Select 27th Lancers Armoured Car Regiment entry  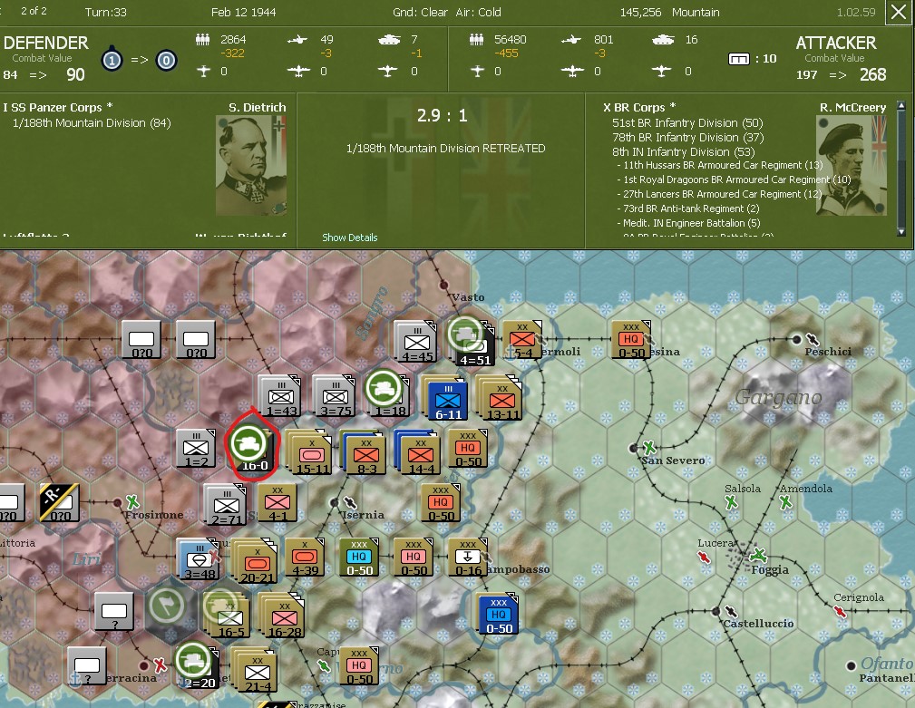719,194
